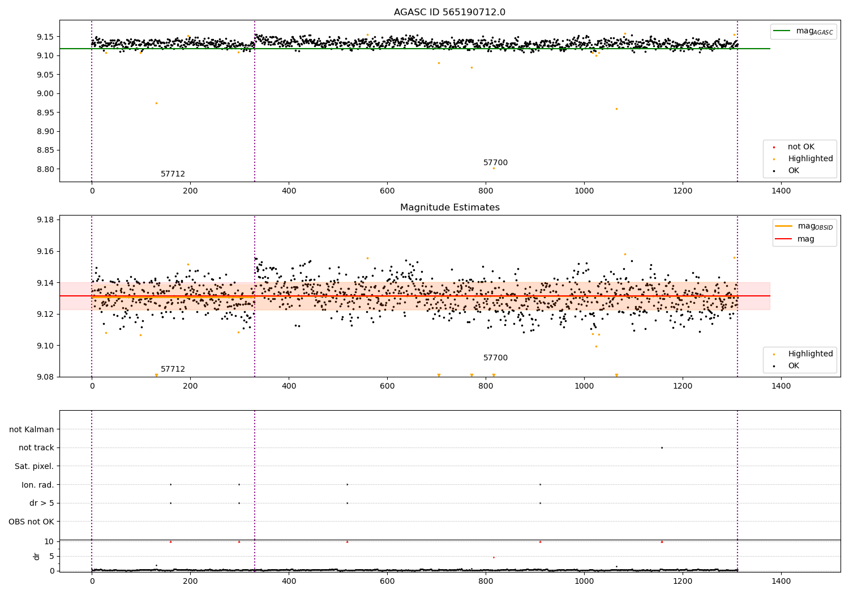This screenshot has width=849, height=594.
Task: Select the 'Magnitude Estimates' panel title
Action: [449, 208]
